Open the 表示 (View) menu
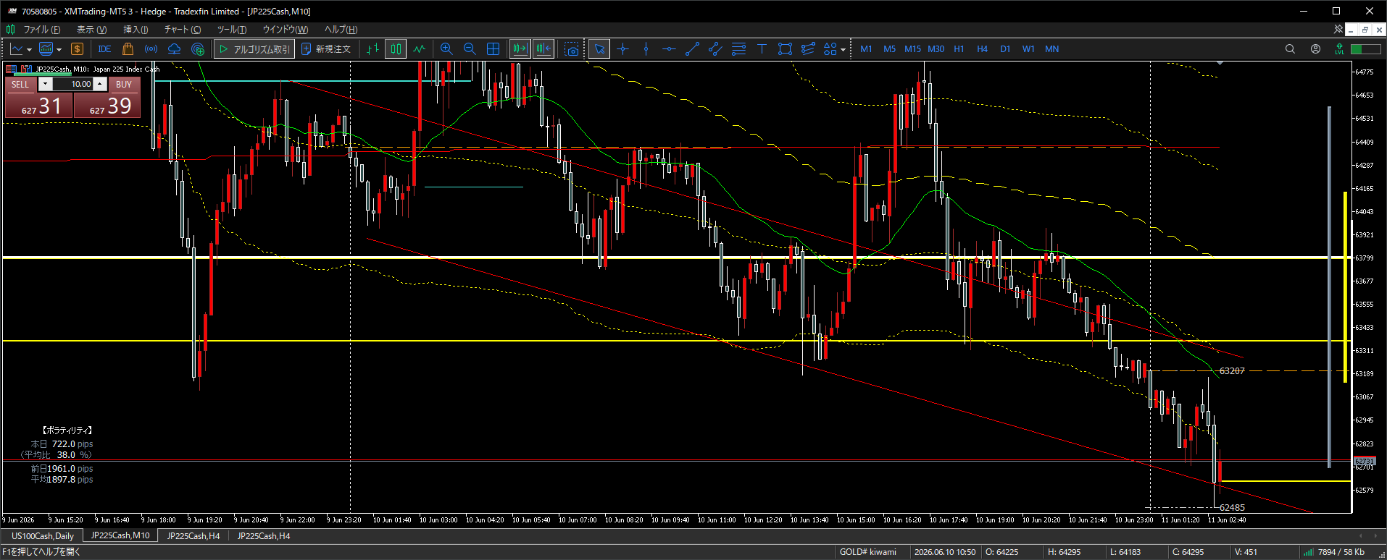The width and height of the screenshot is (1387, 560). click(x=91, y=30)
